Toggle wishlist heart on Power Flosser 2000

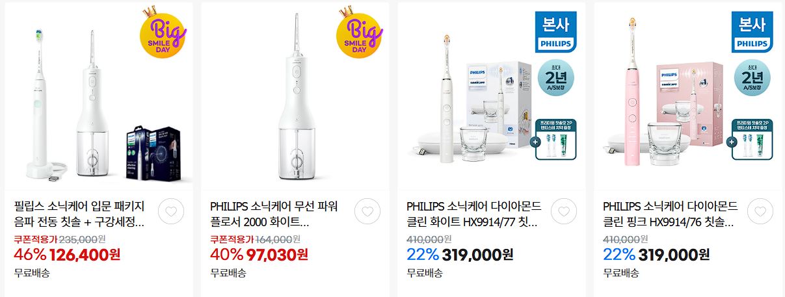coord(367,211)
